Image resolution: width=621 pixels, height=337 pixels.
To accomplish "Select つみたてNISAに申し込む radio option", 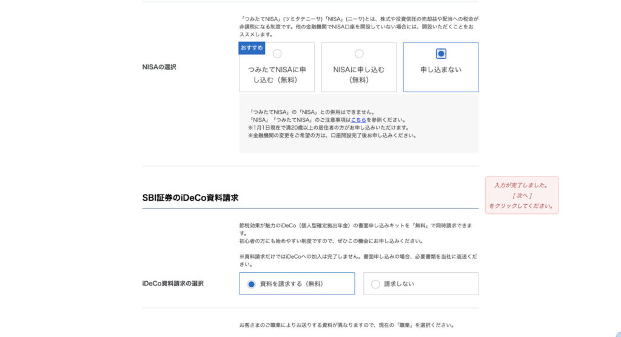I will 277,67.
